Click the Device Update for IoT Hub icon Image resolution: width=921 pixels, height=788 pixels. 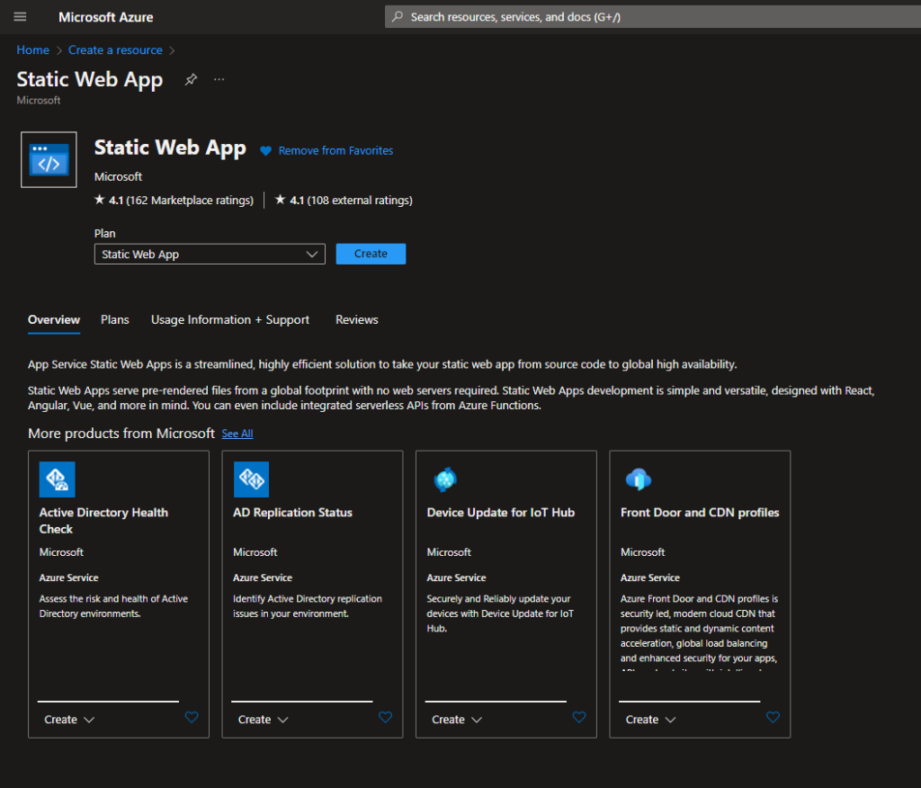pos(444,479)
